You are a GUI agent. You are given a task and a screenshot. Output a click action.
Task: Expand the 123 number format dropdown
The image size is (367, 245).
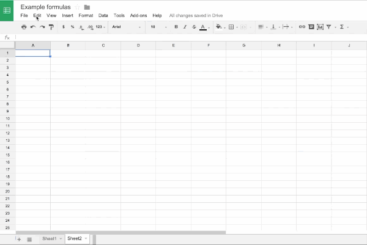coord(101,27)
